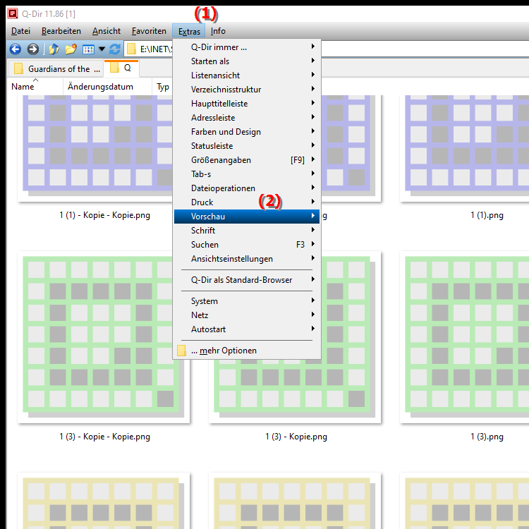The image size is (529, 529).
Task: Click the Q-Dir application icon in title bar
Action: click(13, 14)
